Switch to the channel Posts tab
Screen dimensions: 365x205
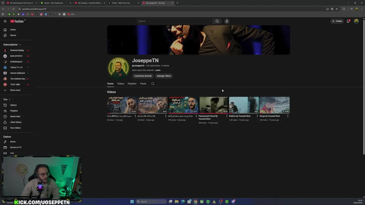(x=143, y=84)
